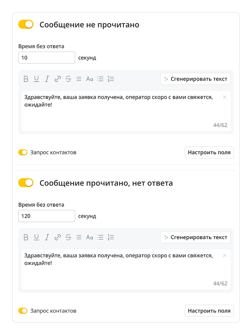
Task: Apply strikethrough in the "нет ответа" section editor
Action: [68, 238]
